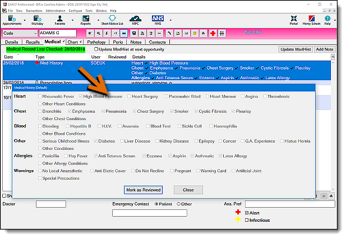The image size is (346, 238).
Task: Click the ADAMS C patient code field
Action: click(x=58, y=33)
